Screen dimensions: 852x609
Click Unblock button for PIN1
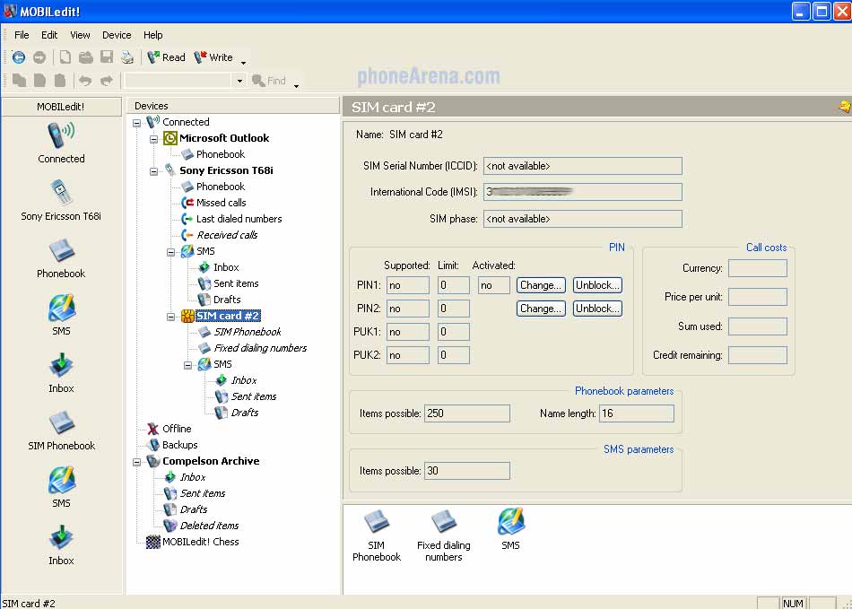pos(597,285)
